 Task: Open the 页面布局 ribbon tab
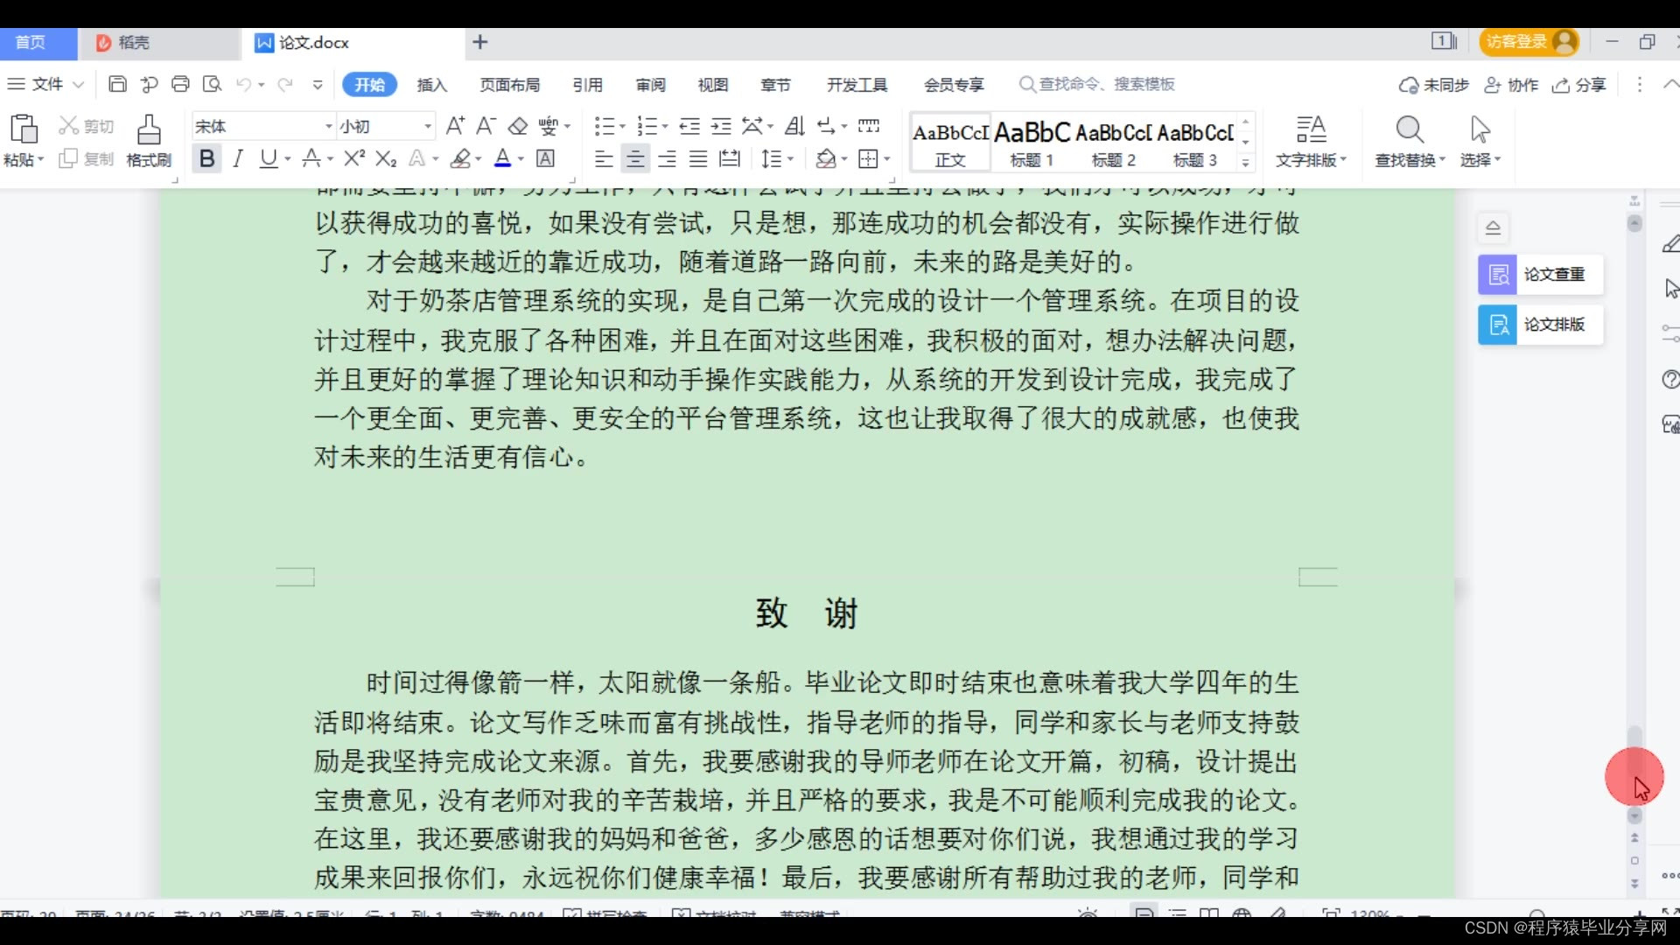tap(509, 85)
